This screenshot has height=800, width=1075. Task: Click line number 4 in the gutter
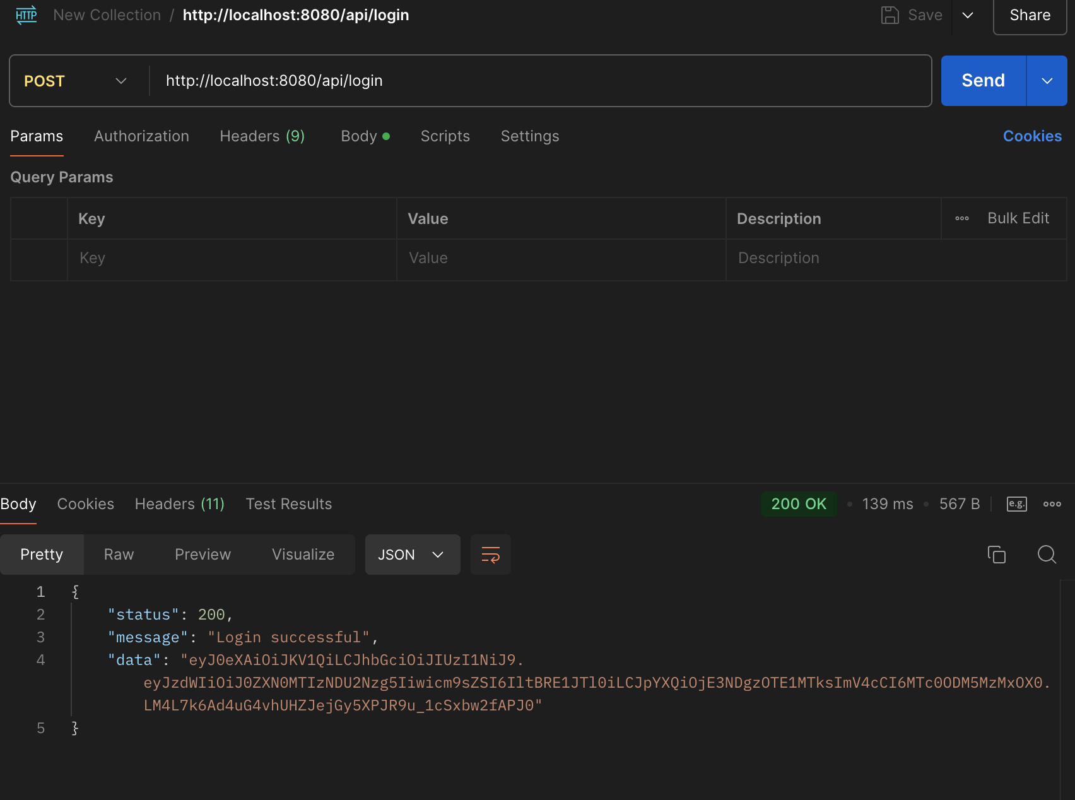click(x=40, y=660)
